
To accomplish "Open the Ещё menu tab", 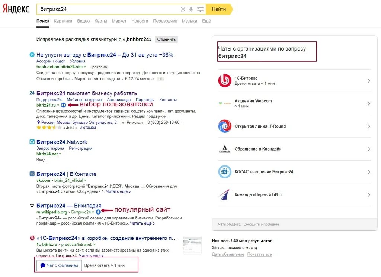I will pos(206,21).
